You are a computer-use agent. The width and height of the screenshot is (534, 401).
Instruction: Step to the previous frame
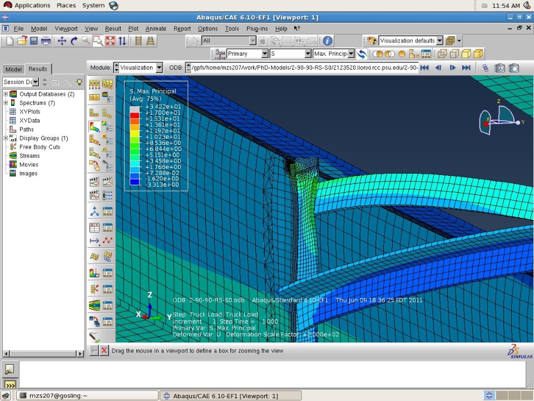pos(438,68)
